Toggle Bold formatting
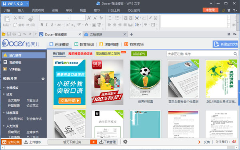Screen dimensions: 240x150 [x=42, y=25]
